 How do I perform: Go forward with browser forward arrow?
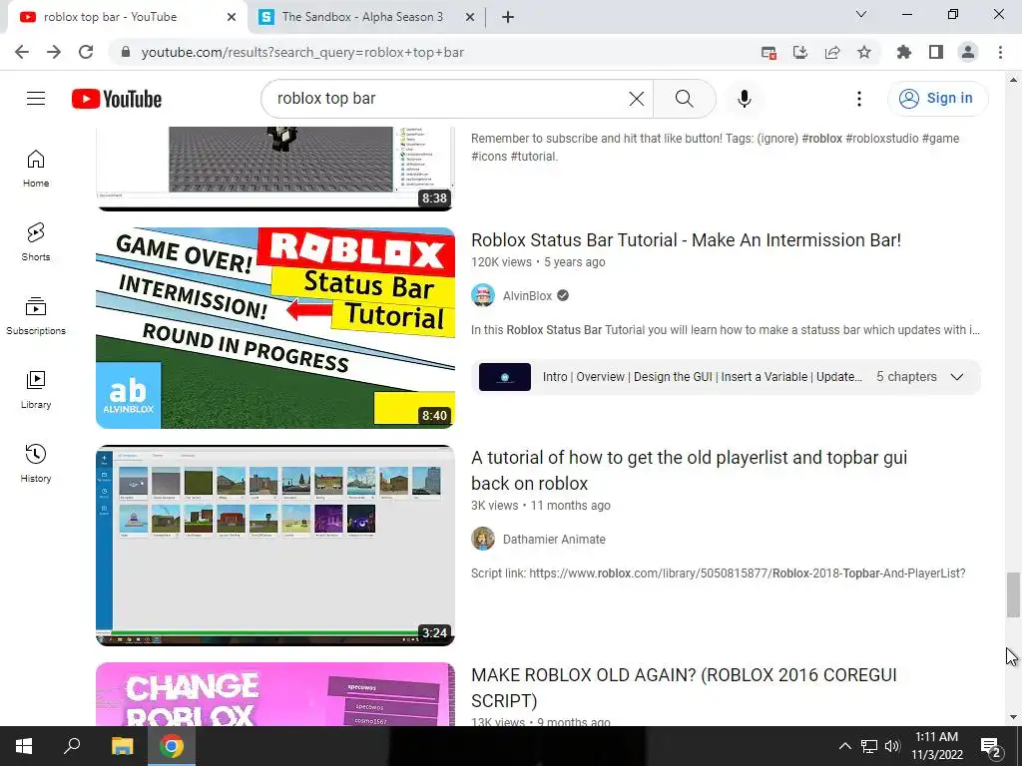[54, 52]
